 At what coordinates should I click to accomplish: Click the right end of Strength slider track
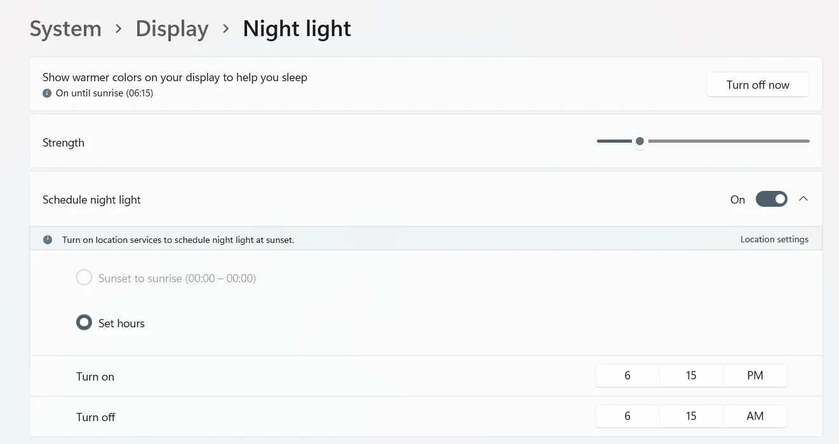point(807,141)
